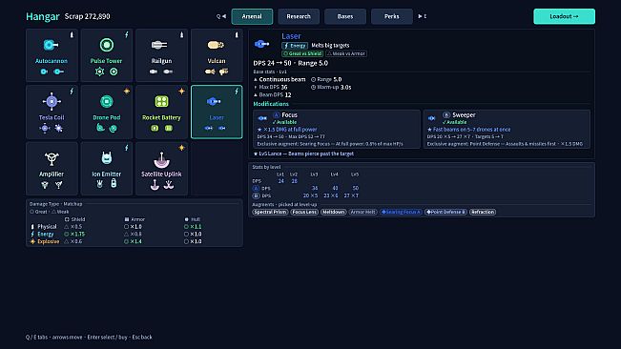Click the left mod icon under Satellite Uplink
The height and width of the screenshot is (349, 621).
pyautogui.click(x=155, y=184)
